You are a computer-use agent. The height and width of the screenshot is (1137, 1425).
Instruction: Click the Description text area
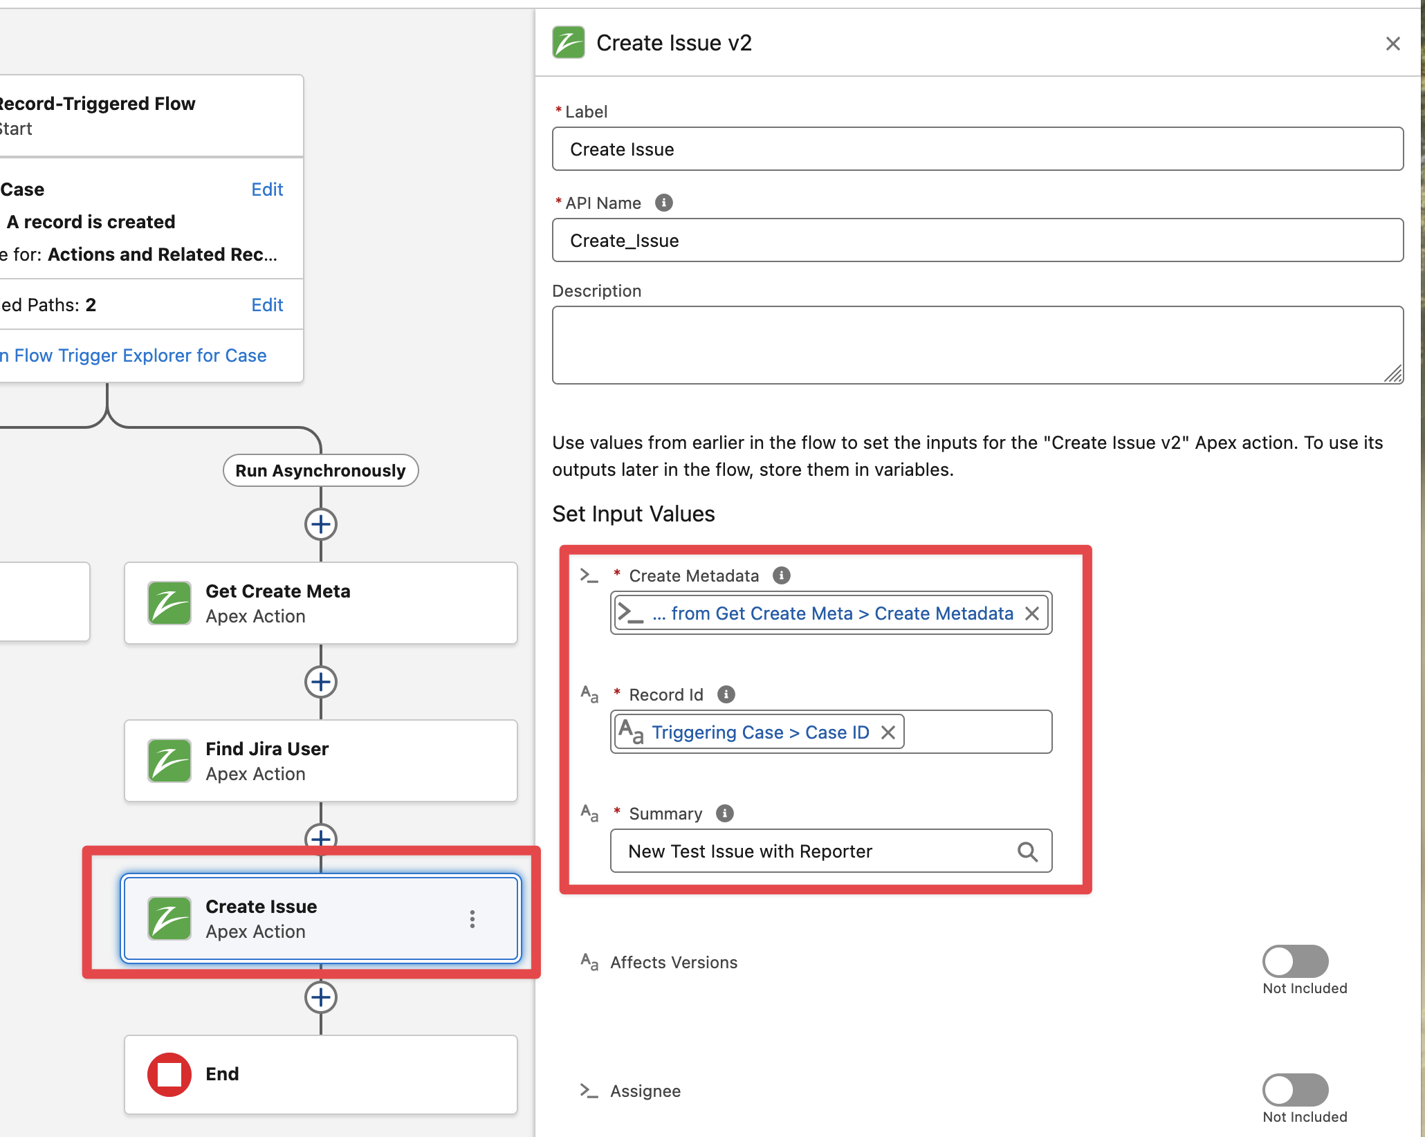point(977,344)
